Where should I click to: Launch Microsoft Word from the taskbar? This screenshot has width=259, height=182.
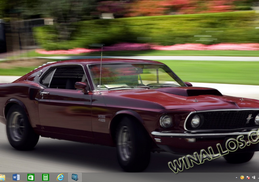coord(16,177)
